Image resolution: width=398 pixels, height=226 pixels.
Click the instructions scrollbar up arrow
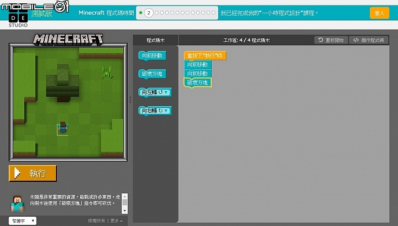tap(124, 196)
